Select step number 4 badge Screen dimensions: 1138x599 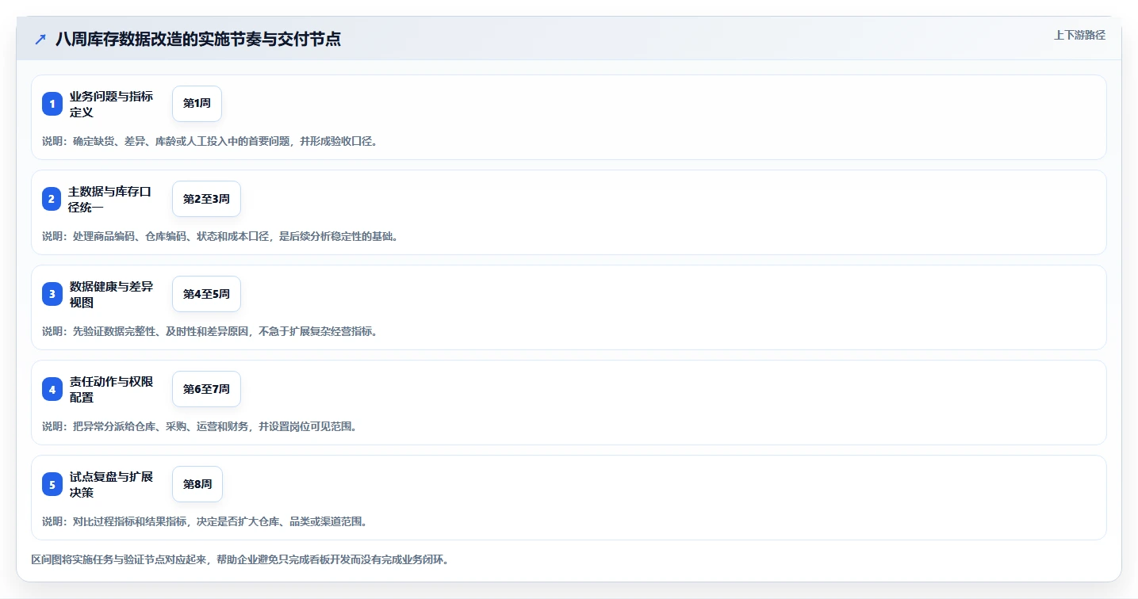pyautogui.click(x=52, y=389)
